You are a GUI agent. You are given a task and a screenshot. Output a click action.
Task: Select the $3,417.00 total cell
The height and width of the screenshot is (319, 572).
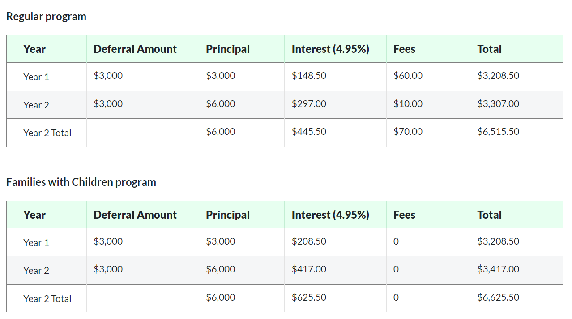(498, 269)
